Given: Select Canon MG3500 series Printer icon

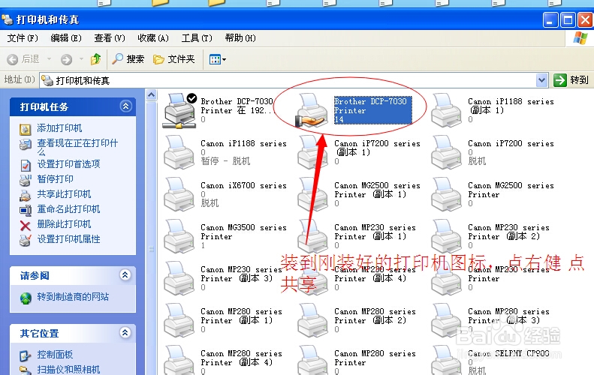Looking at the screenshot, I should click(179, 236).
